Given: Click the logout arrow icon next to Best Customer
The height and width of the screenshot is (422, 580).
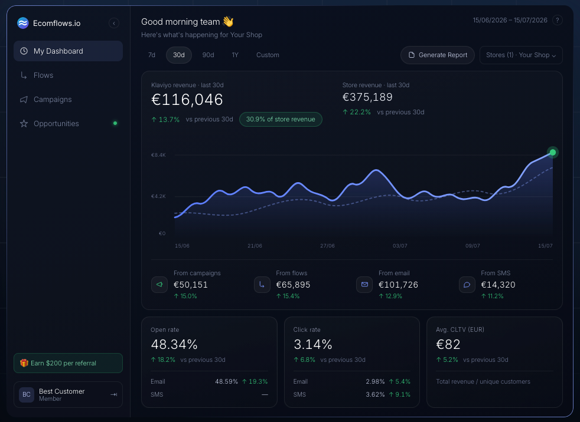Looking at the screenshot, I should (114, 395).
